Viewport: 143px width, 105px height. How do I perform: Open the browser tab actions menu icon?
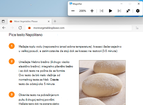[3, 21]
